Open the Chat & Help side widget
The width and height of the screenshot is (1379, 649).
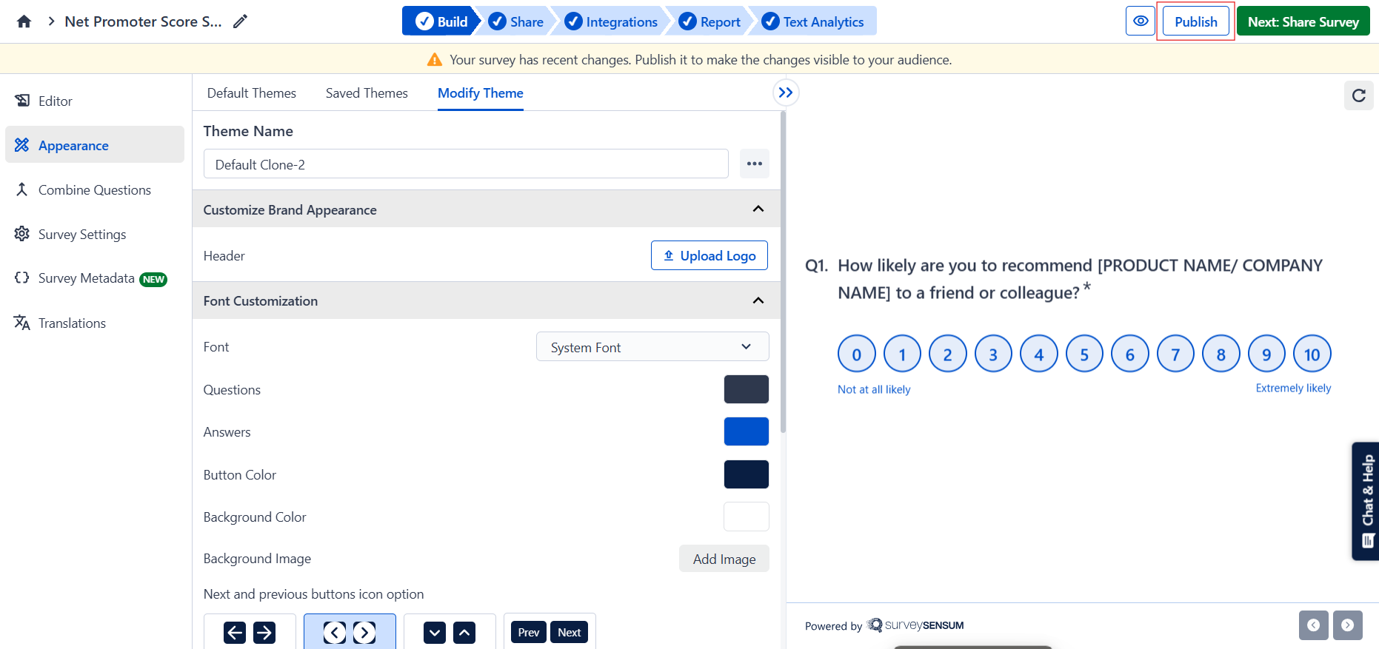(1366, 501)
